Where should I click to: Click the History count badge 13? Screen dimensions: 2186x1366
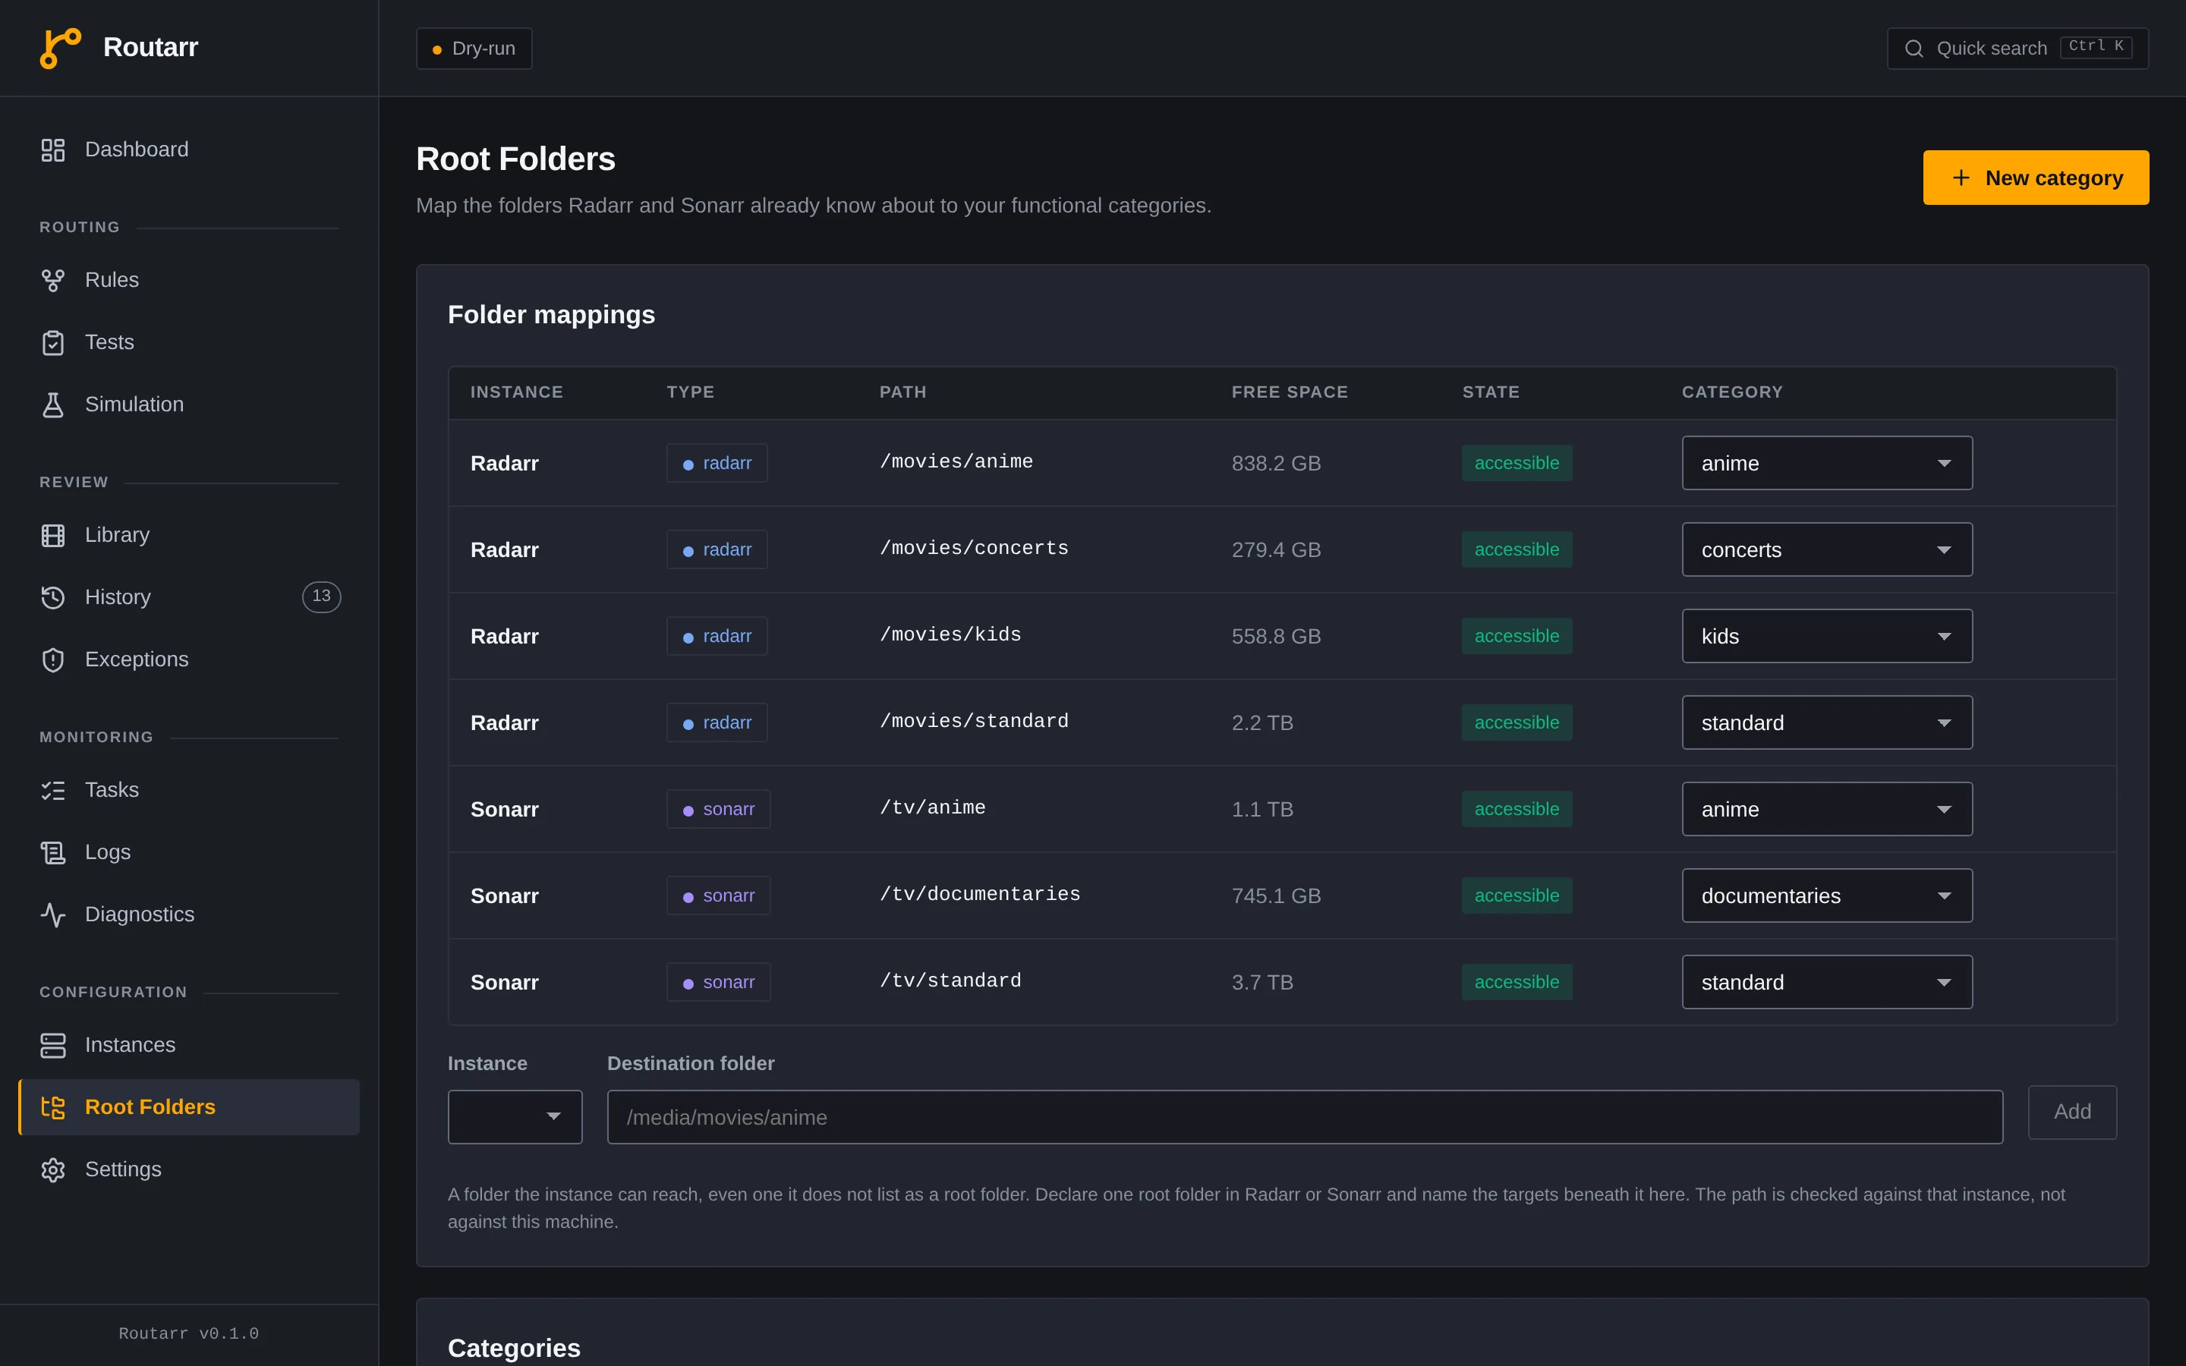pos(322,596)
